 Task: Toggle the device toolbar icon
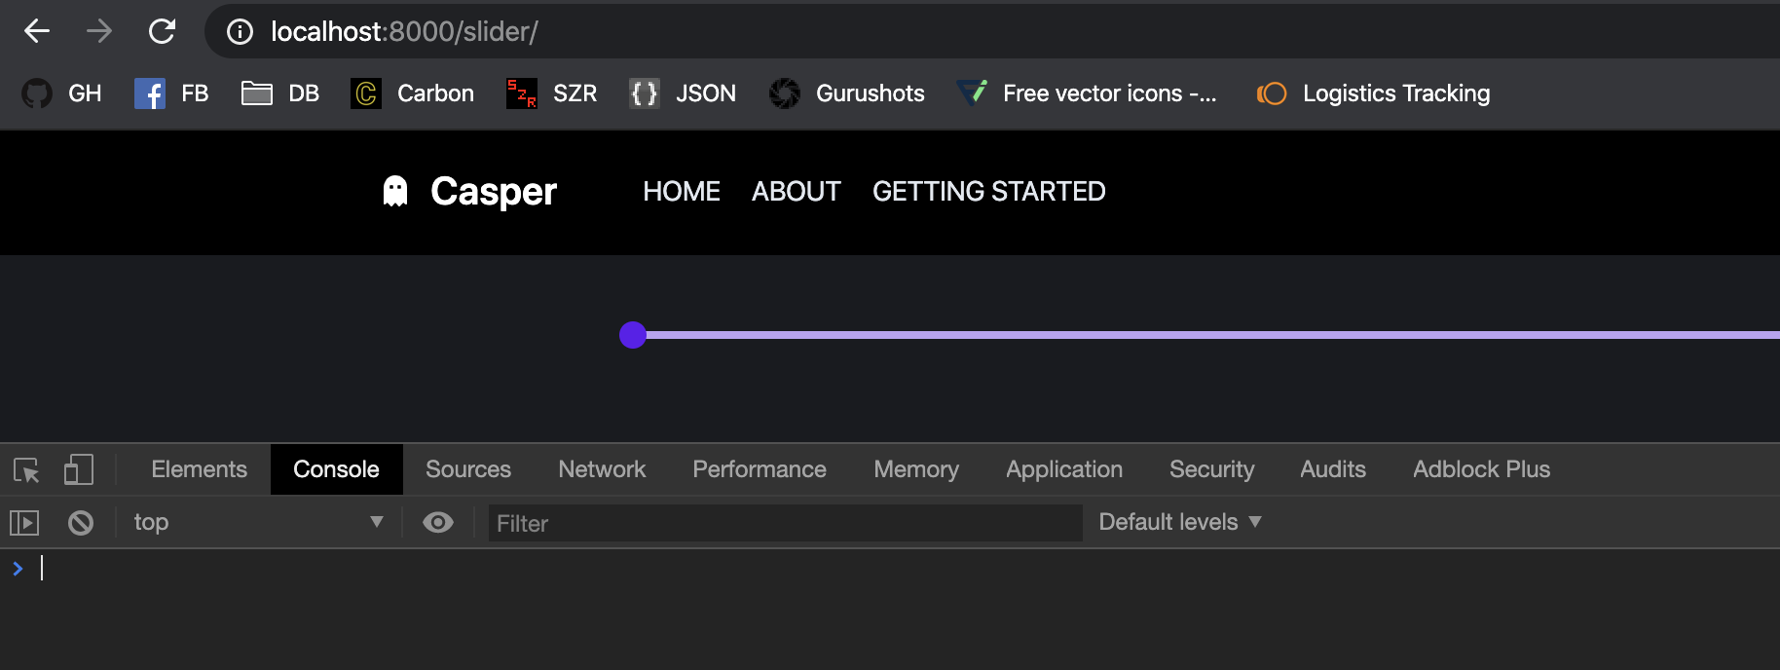79,470
